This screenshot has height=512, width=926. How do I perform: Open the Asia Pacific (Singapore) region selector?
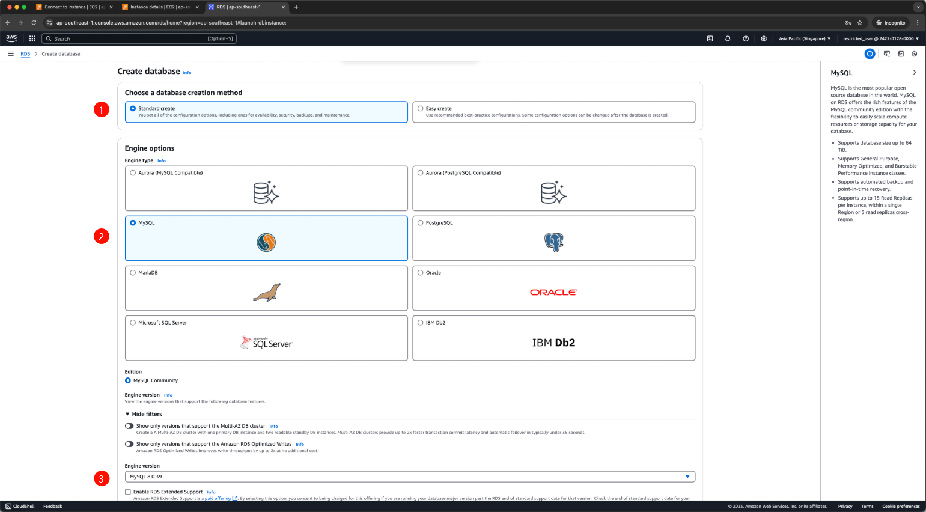coord(805,38)
